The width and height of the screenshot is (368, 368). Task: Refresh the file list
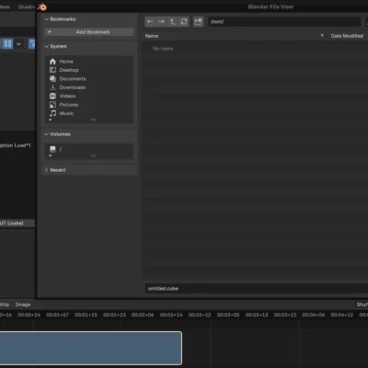tap(184, 21)
